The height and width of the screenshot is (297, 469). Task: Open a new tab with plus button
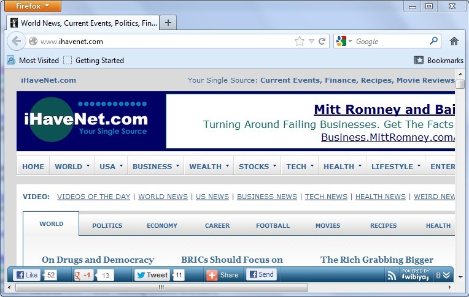pyautogui.click(x=168, y=23)
